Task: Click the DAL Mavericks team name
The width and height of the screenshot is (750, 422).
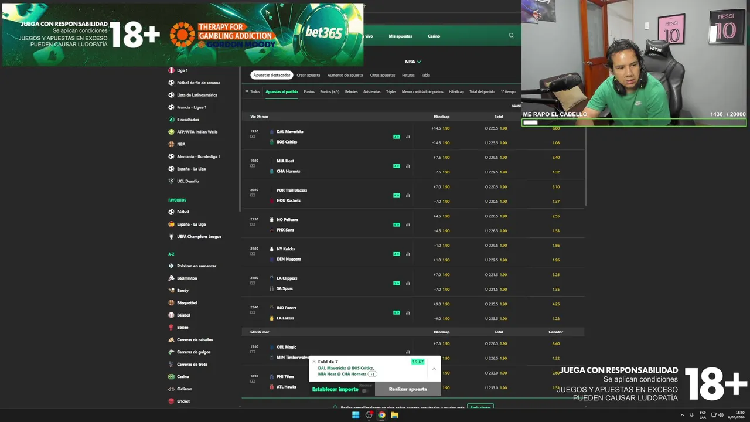Action: coord(289,132)
